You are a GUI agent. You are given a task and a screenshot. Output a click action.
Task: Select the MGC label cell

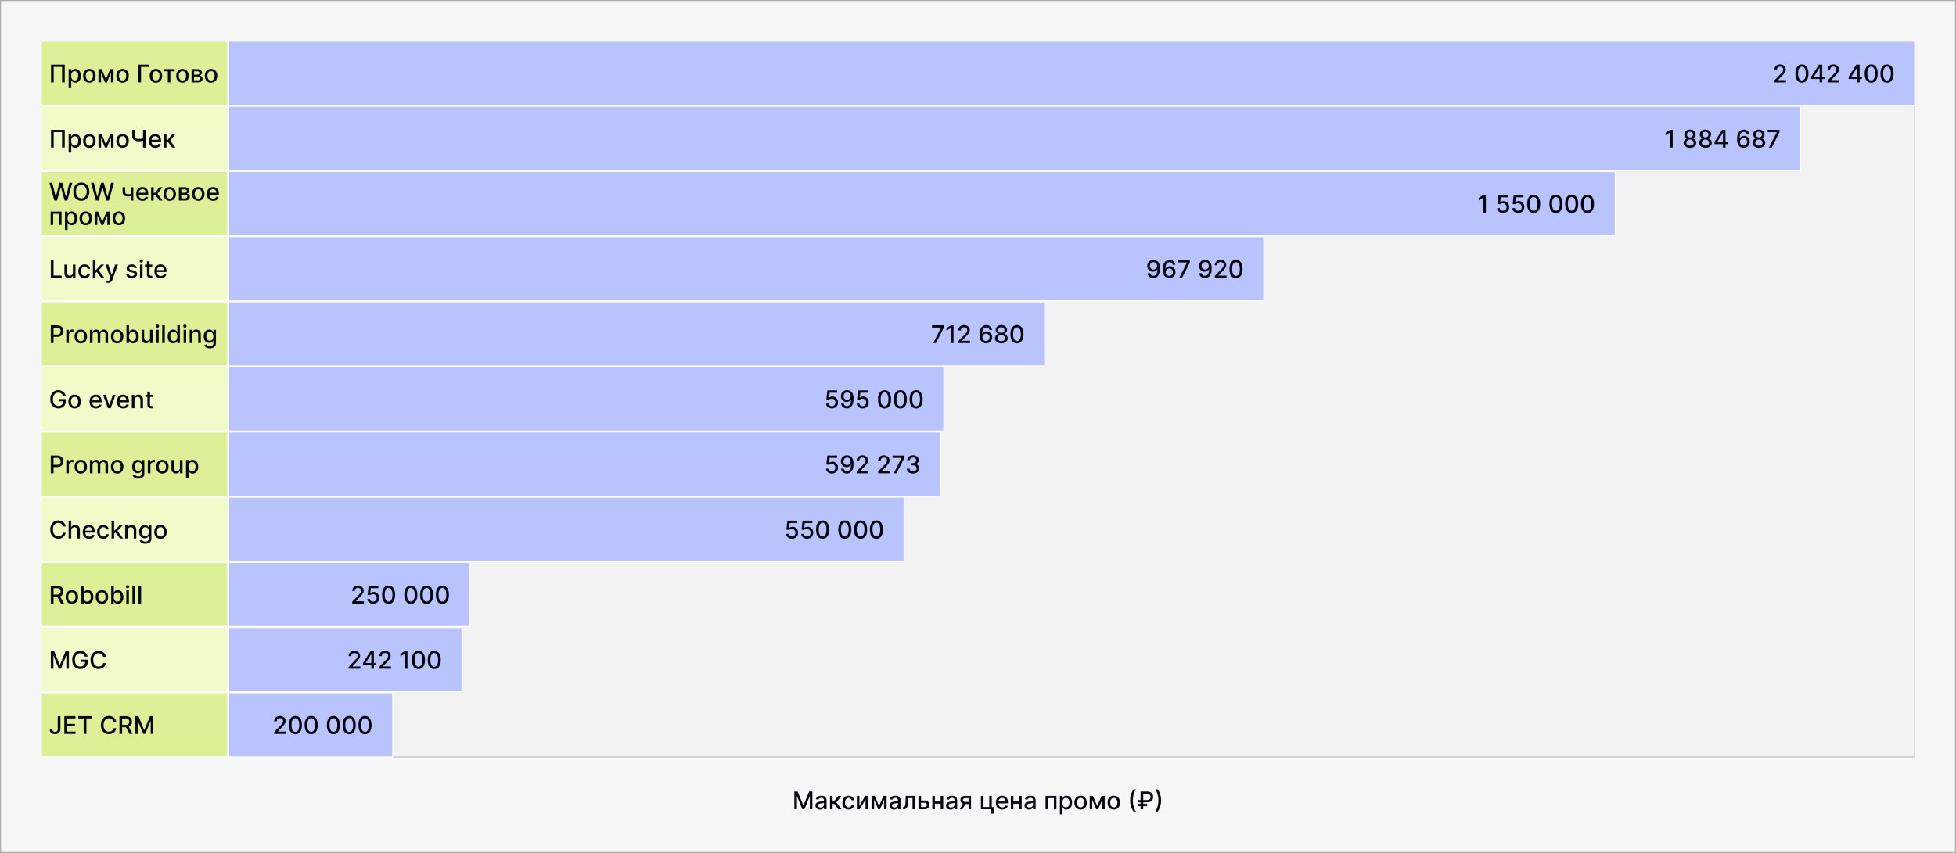134,661
